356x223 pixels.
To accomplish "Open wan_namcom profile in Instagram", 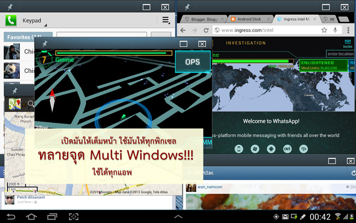I will [x=210, y=187].
